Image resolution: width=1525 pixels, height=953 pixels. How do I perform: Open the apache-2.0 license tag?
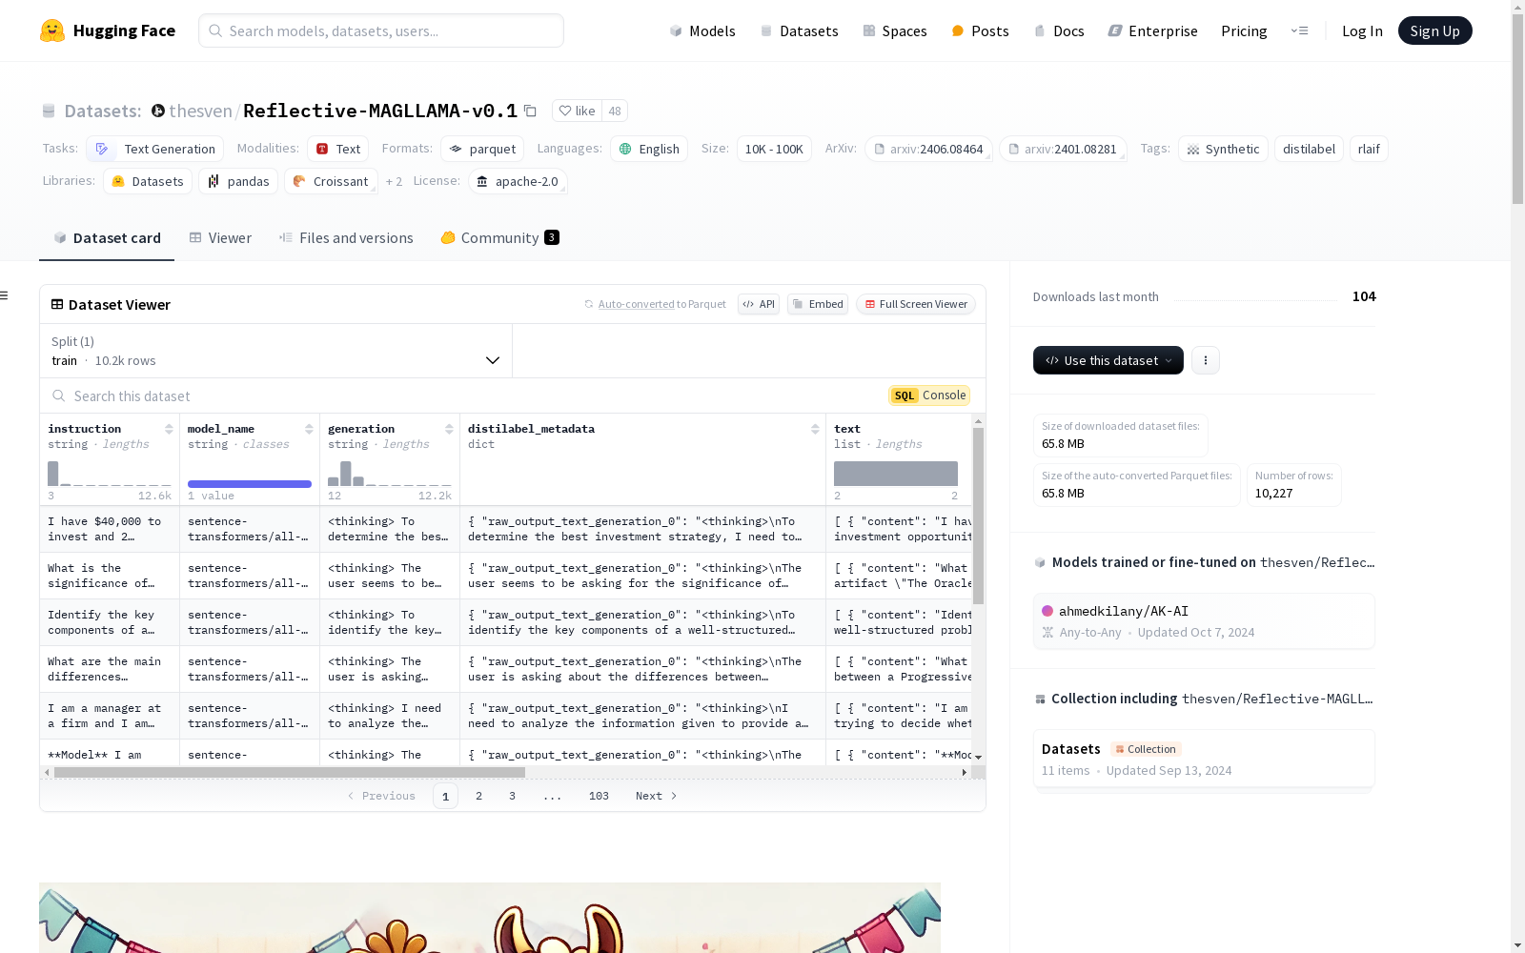point(518,181)
